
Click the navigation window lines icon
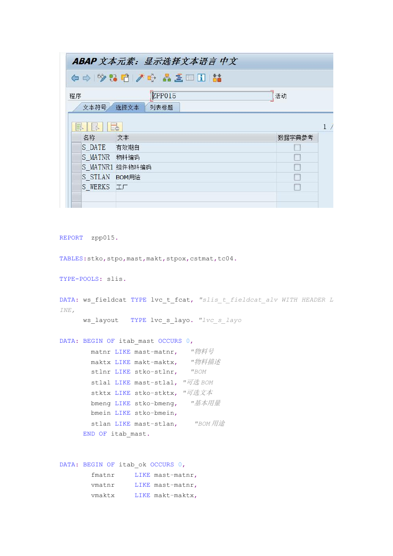coord(179,78)
